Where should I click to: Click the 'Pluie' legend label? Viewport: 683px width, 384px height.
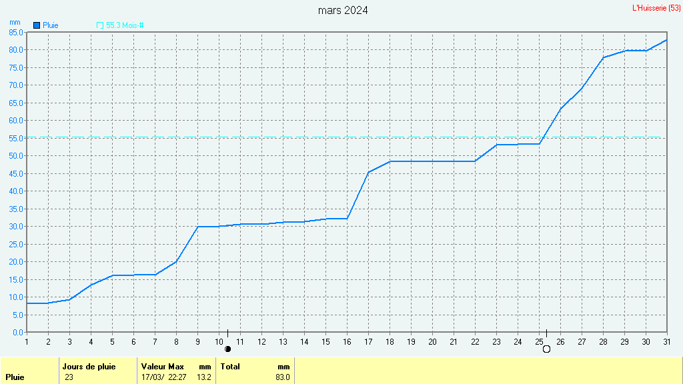[x=51, y=25]
